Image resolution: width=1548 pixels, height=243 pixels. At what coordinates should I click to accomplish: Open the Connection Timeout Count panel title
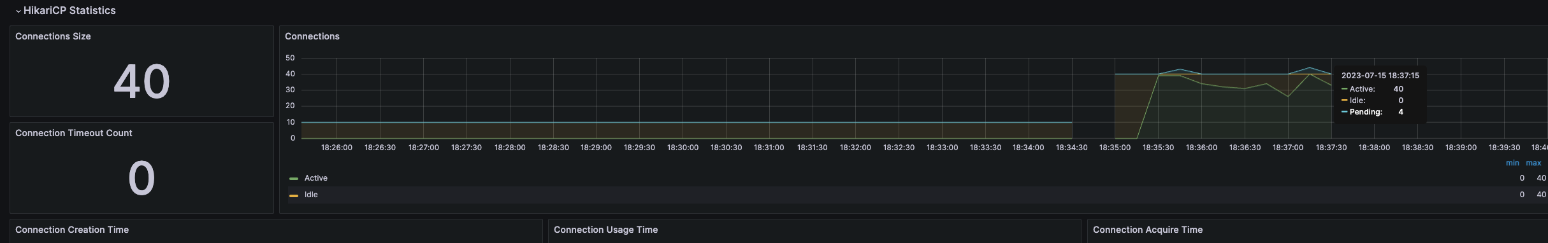coord(74,133)
